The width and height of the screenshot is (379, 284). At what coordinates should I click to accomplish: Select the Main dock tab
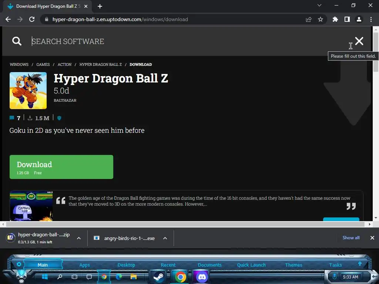pos(43,265)
